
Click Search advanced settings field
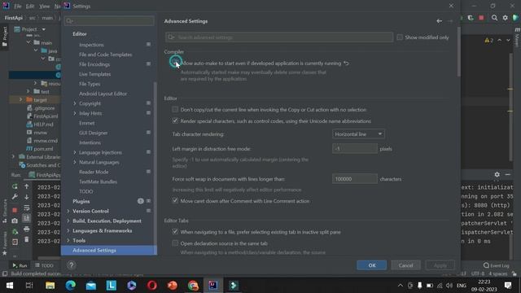279,37
